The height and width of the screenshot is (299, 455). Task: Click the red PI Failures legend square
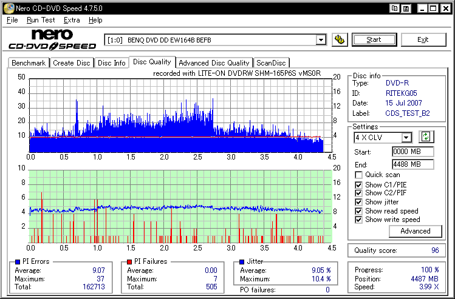pos(129,262)
